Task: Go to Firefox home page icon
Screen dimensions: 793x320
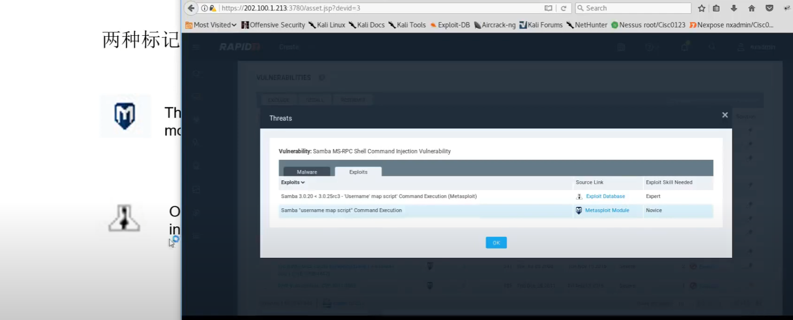Action: [x=752, y=8]
